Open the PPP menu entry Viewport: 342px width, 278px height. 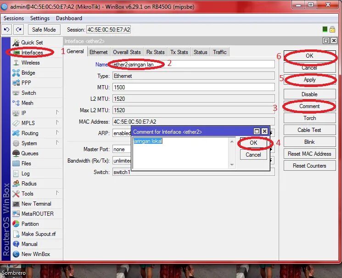coord(37,82)
